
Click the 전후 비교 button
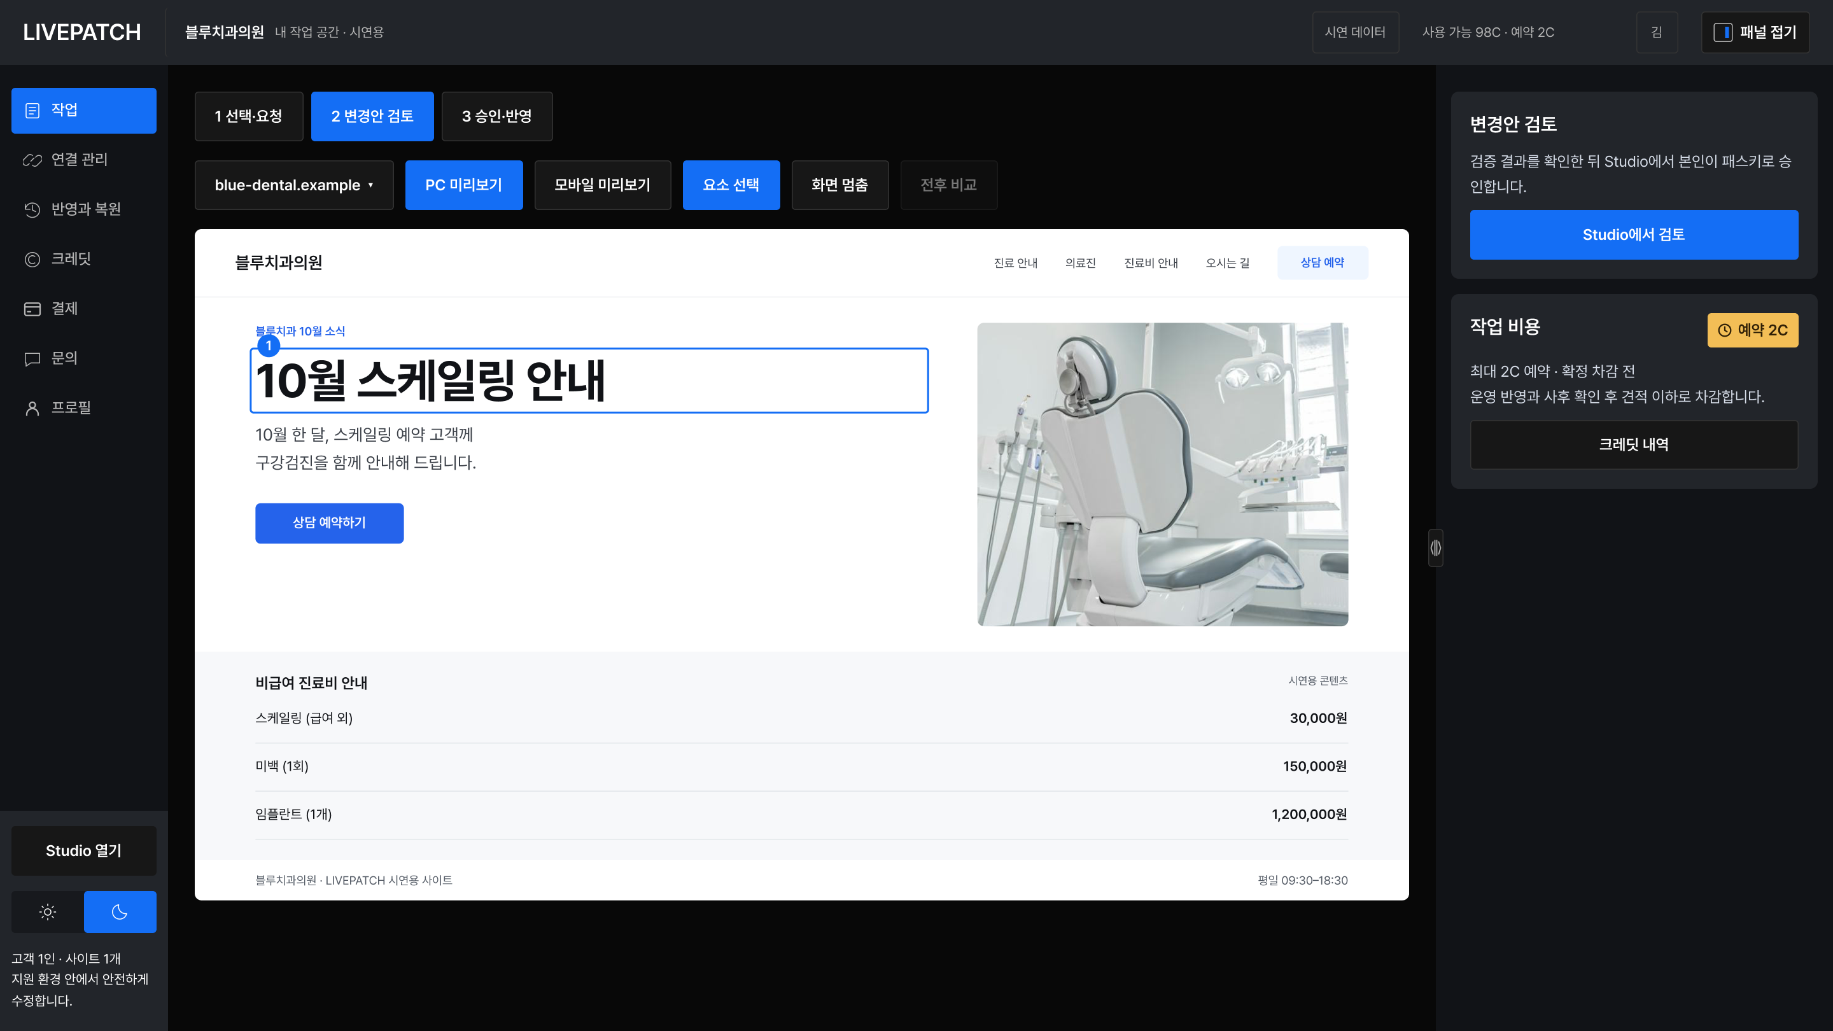click(948, 185)
